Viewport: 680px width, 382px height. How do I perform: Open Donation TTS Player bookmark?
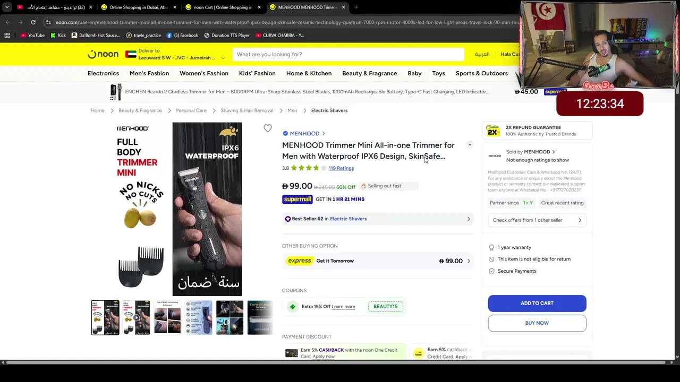click(x=226, y=35)
